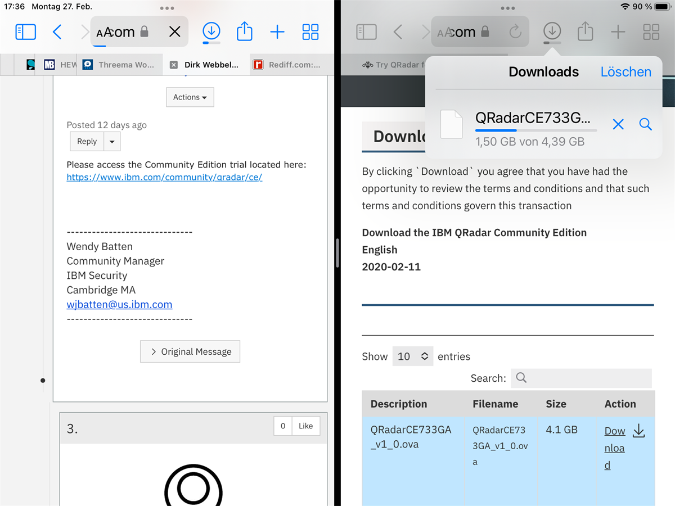Tap multitasking dots above left window
675x506 pixels.
coord(167,8)
